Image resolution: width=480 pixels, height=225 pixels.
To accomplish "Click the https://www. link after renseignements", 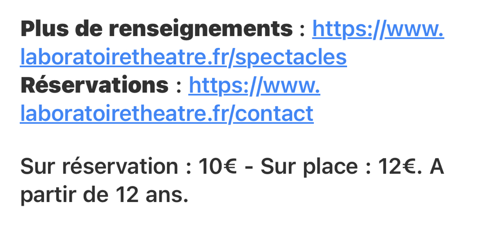I will pyautogui.click(x=378, y=30).
